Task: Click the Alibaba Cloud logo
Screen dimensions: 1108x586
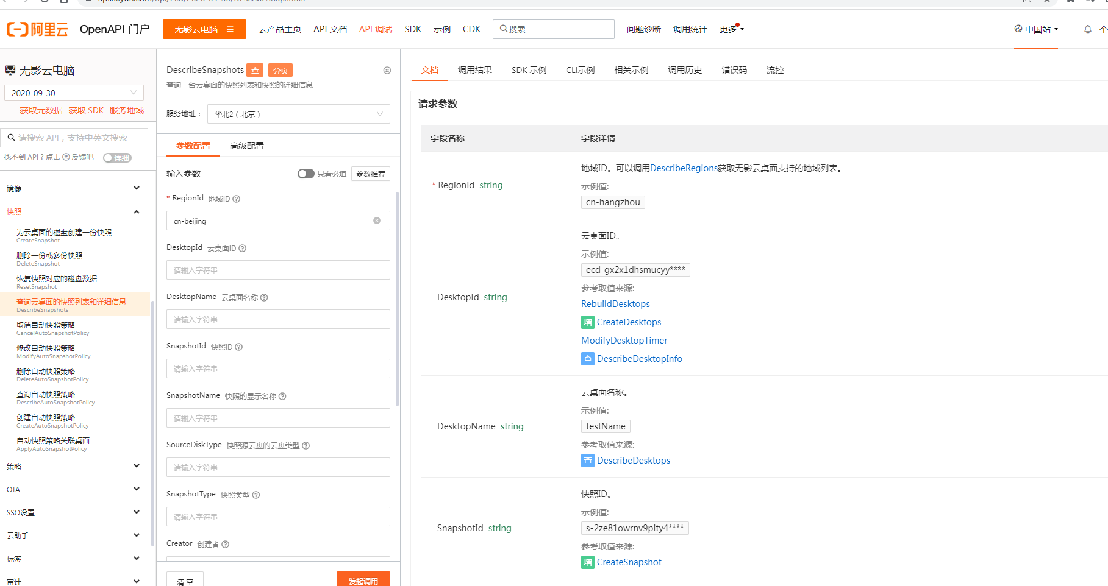Action: (37, 29)
